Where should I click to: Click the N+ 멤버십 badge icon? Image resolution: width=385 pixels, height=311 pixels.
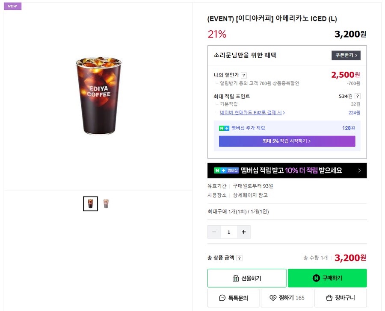pyautogui.click(x=224, y=128)
